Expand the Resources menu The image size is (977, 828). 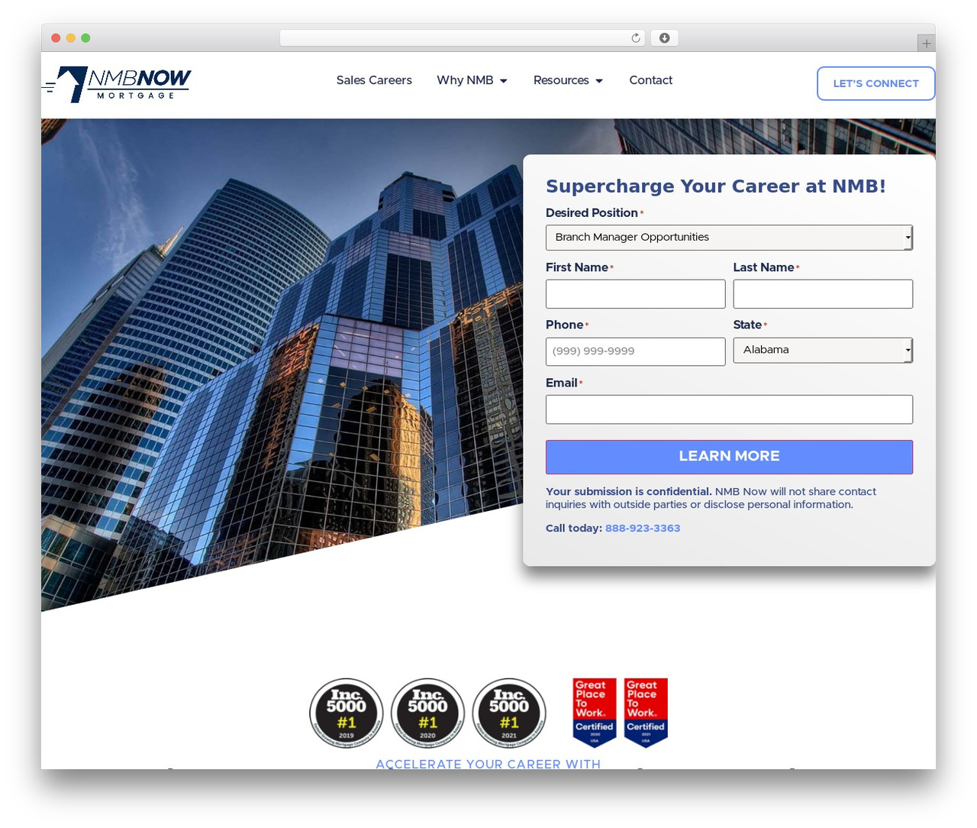[x=568, y=80]
